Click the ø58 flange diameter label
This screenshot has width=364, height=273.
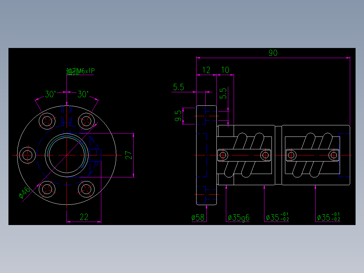[198, 218]
